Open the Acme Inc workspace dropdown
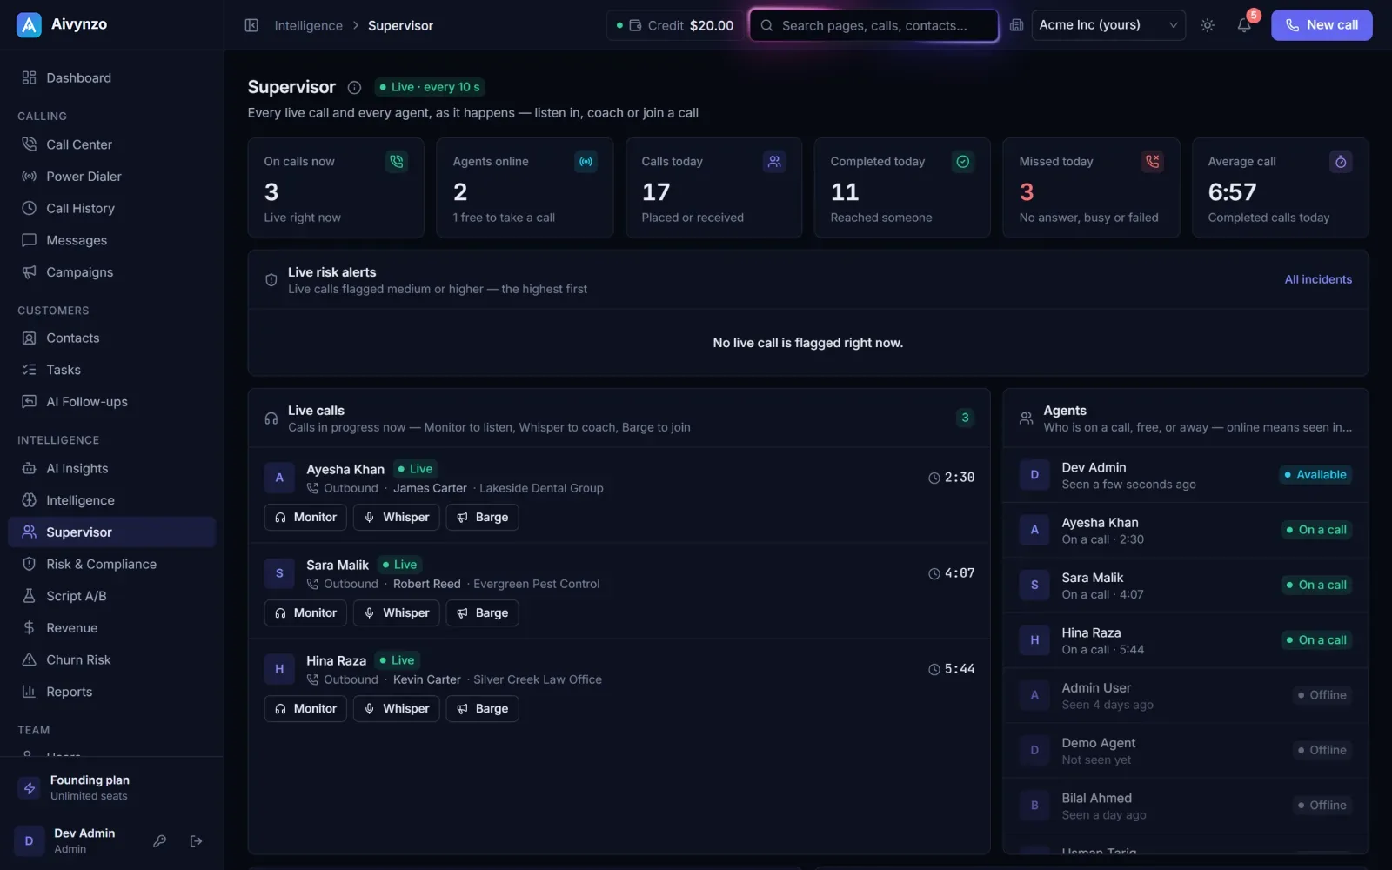The width and height of the screenshot is (1392, 870). click(1108, 25)
